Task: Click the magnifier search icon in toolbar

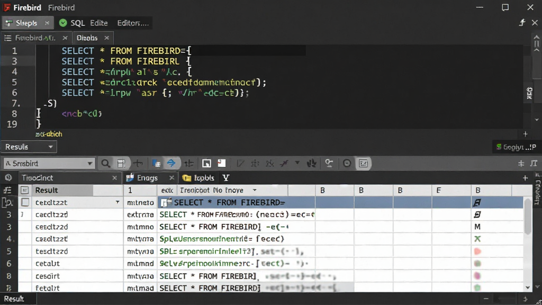Action: tap(105, 163)
